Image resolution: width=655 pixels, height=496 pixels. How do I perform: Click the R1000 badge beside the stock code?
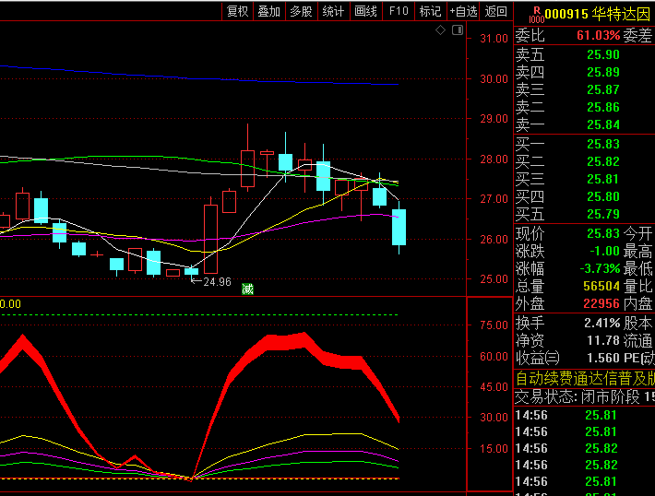point(537,15)
